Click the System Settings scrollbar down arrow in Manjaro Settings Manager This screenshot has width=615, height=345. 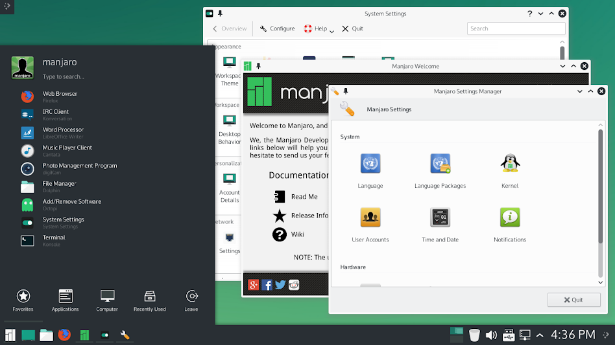[x=600, y=282]
